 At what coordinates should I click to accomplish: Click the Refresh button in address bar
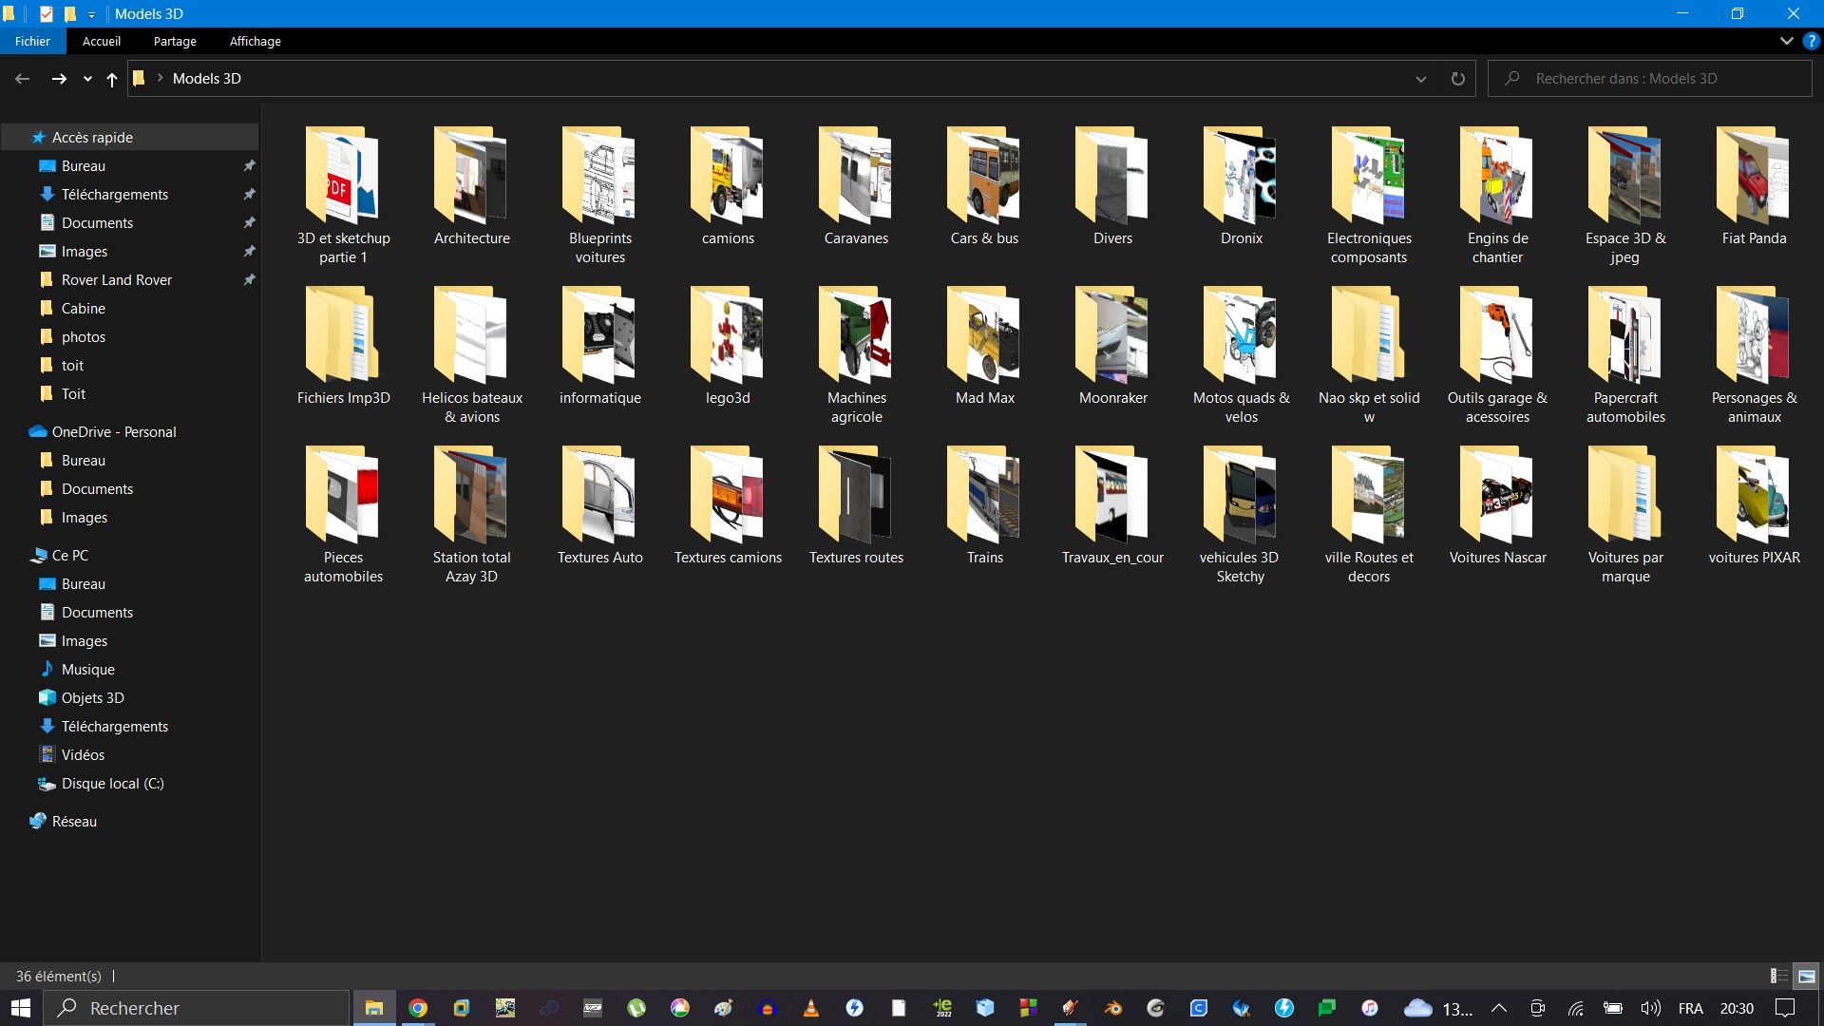[1457, 79]
